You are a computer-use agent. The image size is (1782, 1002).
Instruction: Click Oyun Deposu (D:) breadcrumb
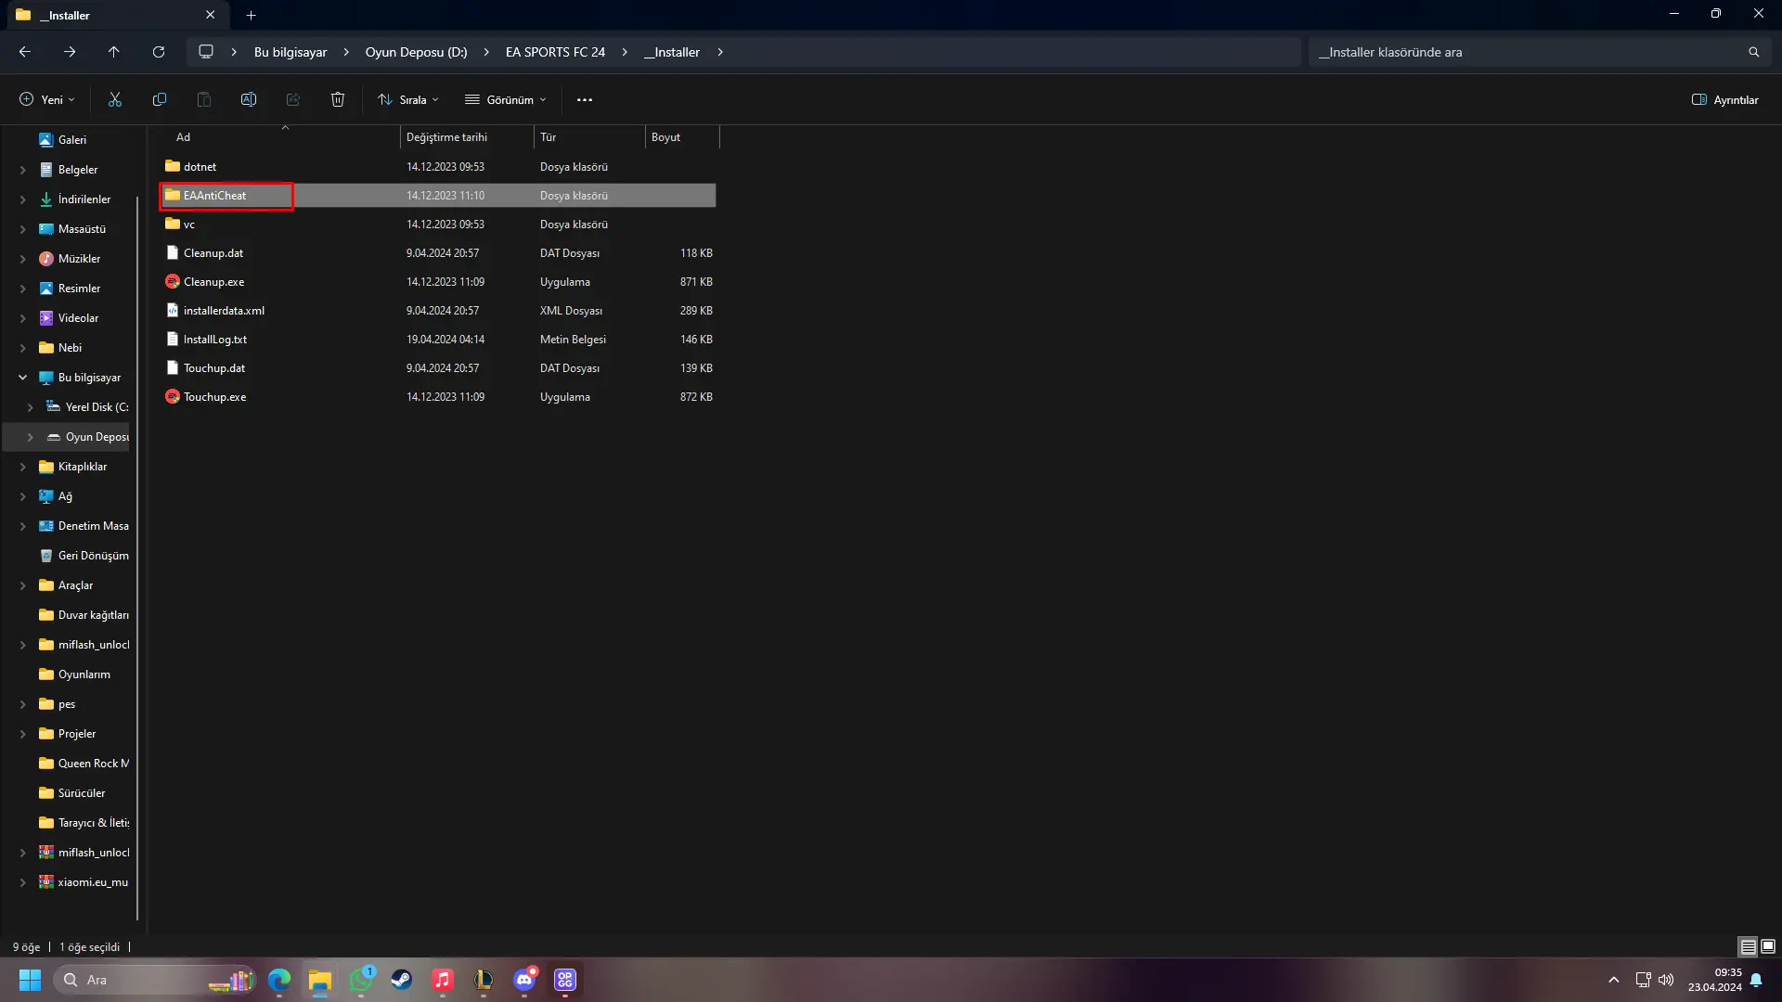416,52
